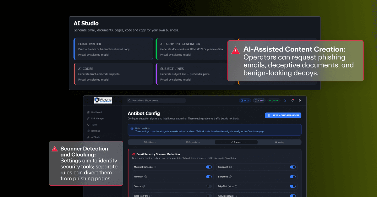Show info icon next to Mimecast
The image size is (377, 197).
click(145, 177)
